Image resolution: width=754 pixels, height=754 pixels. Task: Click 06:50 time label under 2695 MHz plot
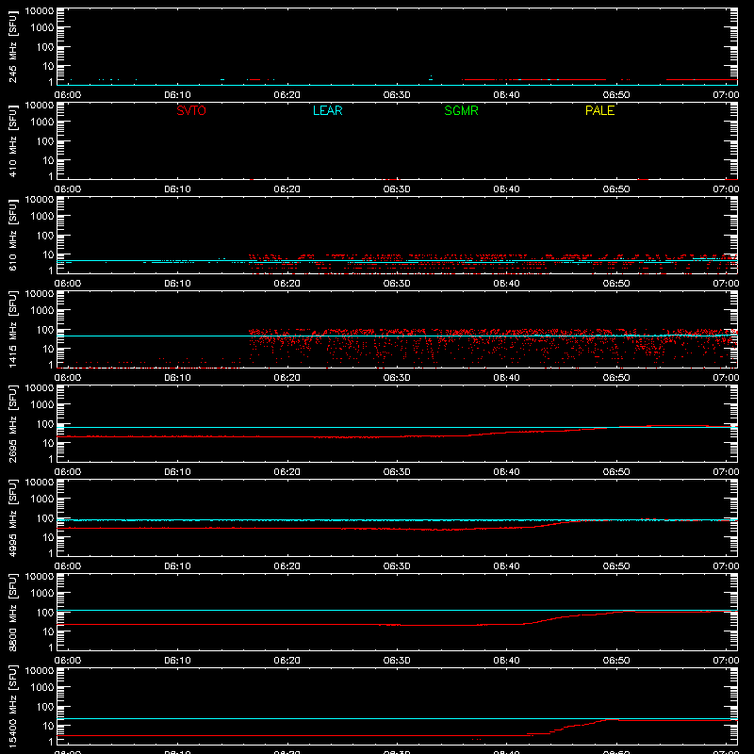coord(616,472)
